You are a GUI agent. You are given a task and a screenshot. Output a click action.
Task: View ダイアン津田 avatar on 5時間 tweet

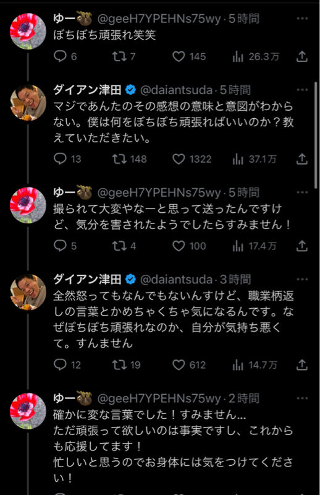(x=28, y=103)
